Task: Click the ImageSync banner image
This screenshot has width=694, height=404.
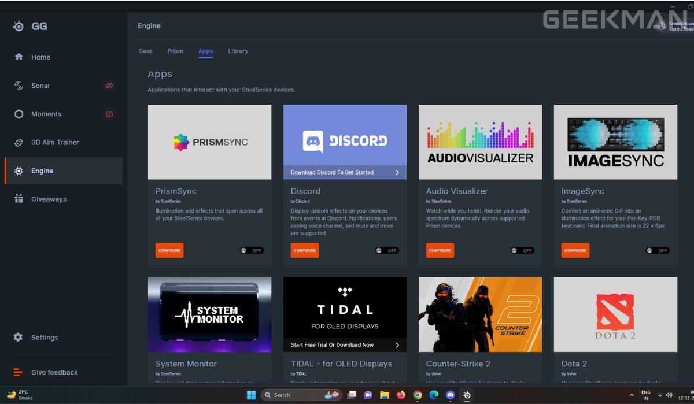Action: [x=615, y=142]
